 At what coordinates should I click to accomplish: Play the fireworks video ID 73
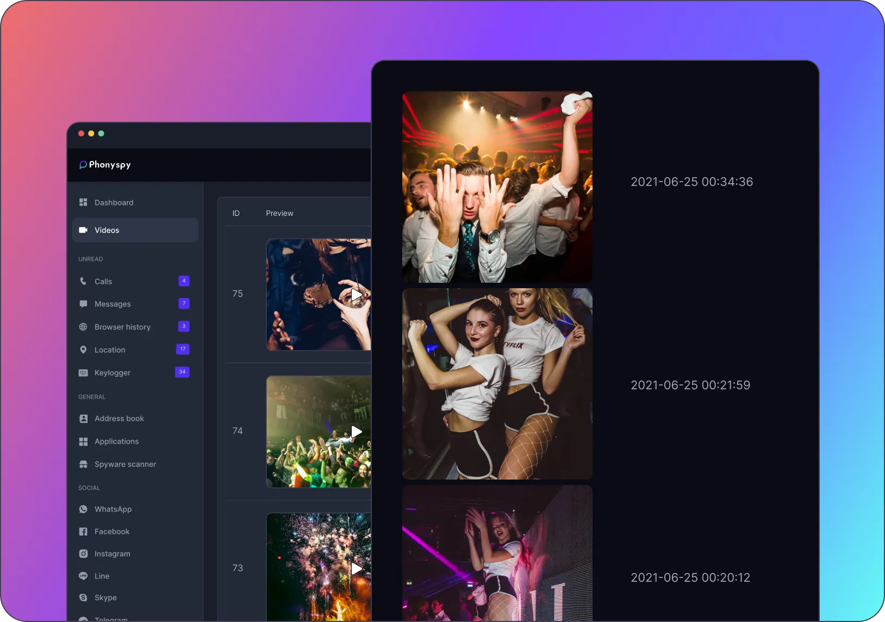click(x=356, y=569)
